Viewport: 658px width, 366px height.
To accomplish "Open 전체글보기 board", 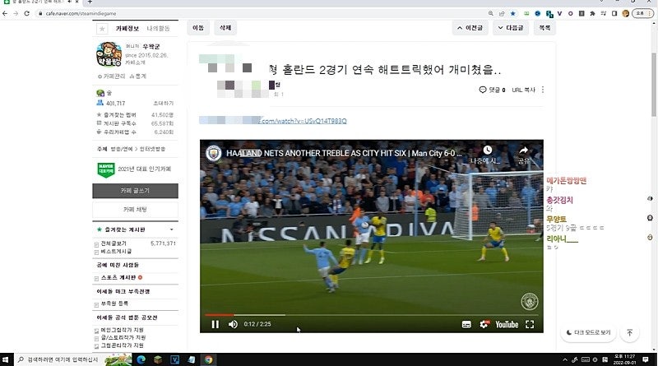I will pyautogui.click(x=114, y=243).
